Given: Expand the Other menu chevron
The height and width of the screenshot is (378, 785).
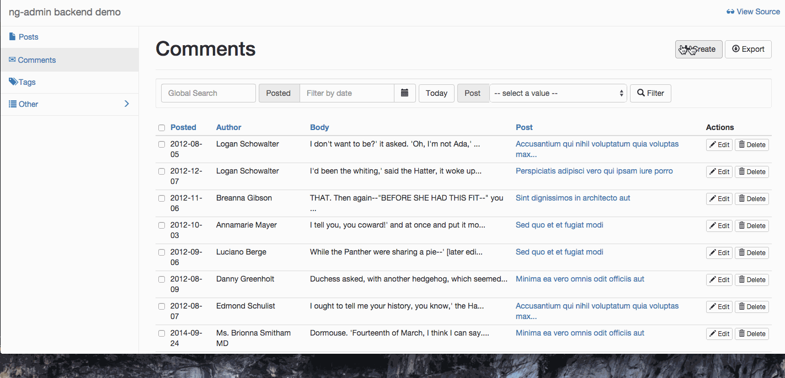Looking at the screenshot, I should coord(126,104).
